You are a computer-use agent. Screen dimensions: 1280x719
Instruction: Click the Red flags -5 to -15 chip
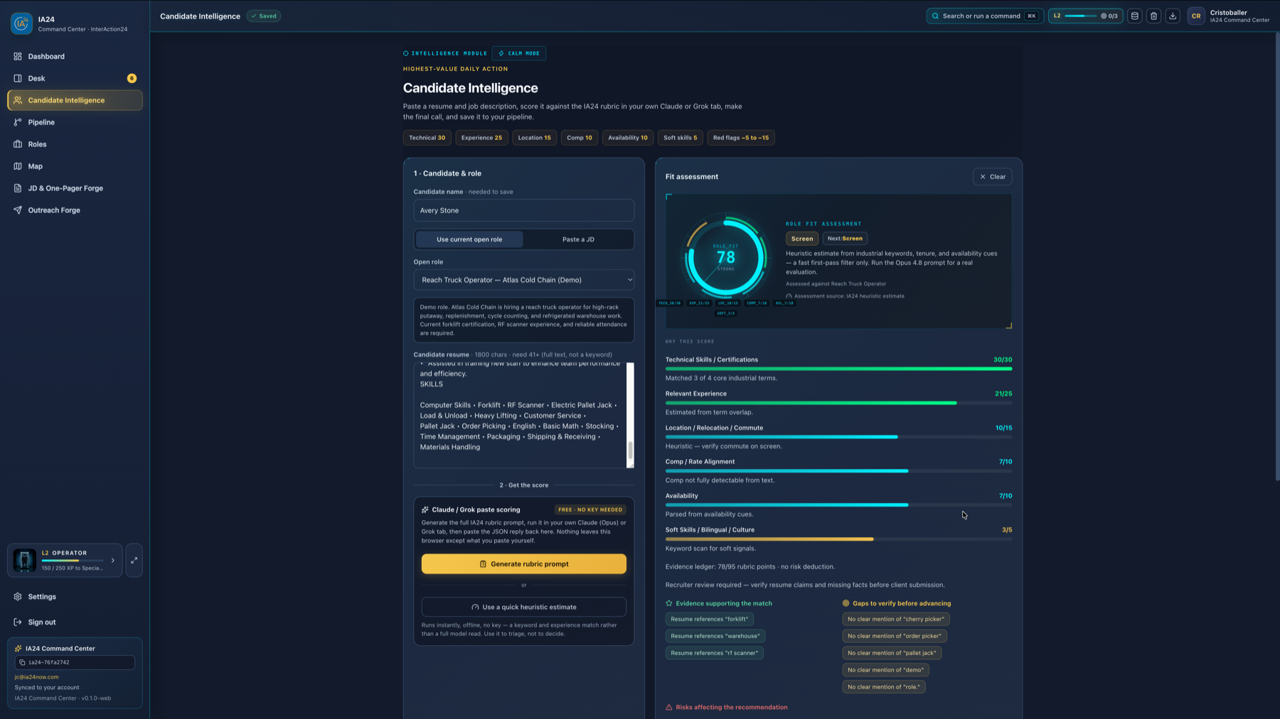pyautogui.click(x=741, y=138)
